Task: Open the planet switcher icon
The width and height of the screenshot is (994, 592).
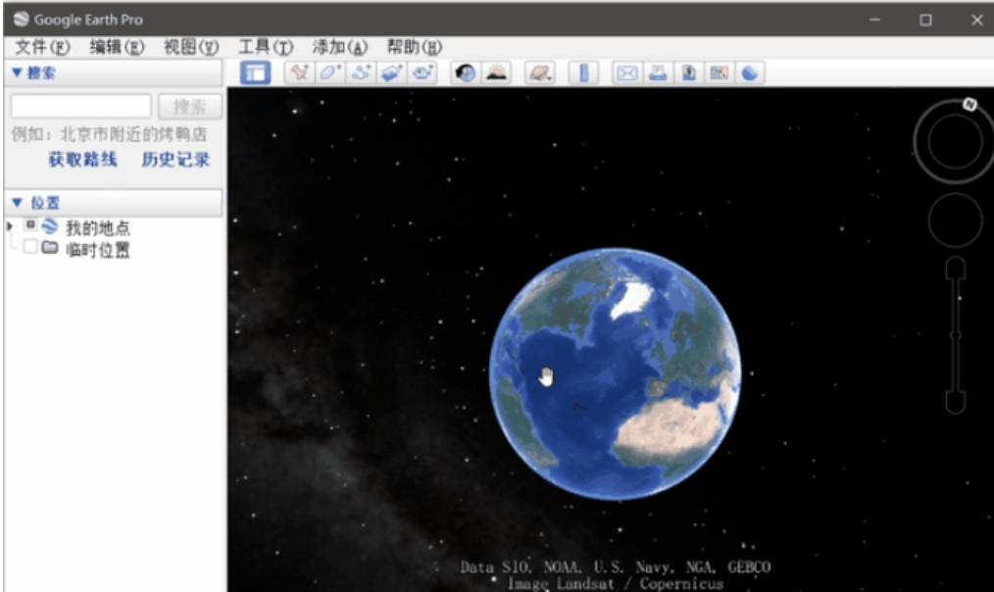Action: coord(540,73)
